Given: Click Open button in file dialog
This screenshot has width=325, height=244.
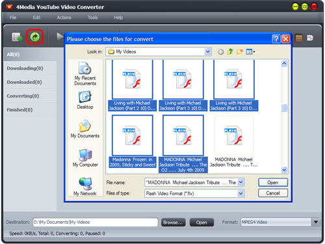Looking at the screenshot, I should (273, 182).
